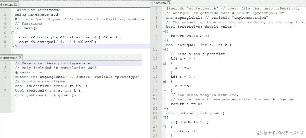Click the absEqual definition header in funcs.cpp
The width and height of the screenshot is (306, 138).
click(x=199, y=45)
